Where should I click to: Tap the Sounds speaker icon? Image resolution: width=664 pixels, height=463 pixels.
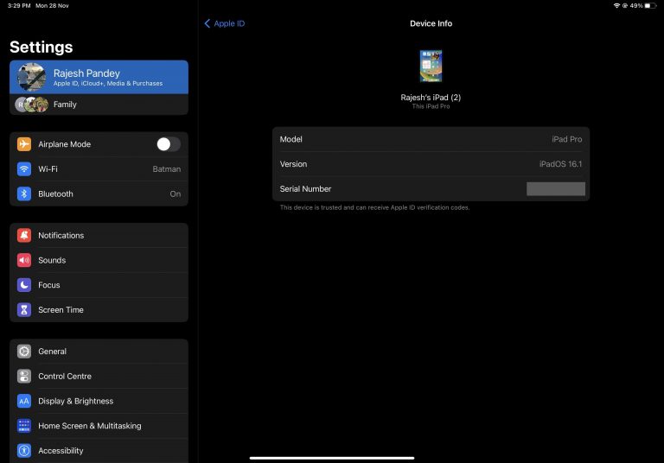(24, 260)
